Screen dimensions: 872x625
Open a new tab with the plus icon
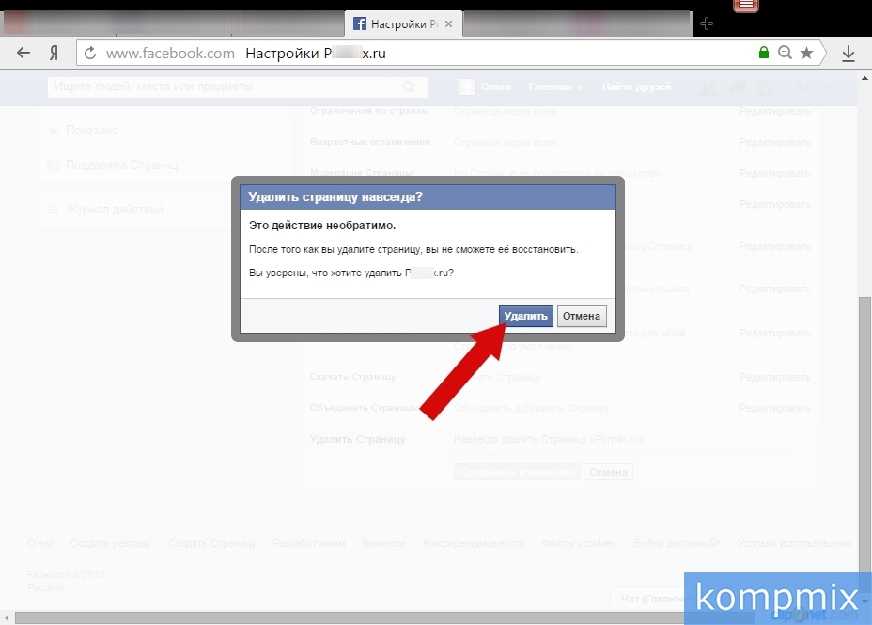tap(707, 23)
